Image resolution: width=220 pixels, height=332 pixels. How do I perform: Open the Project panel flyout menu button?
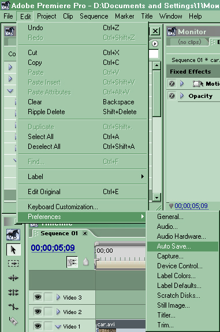[155, 43]
